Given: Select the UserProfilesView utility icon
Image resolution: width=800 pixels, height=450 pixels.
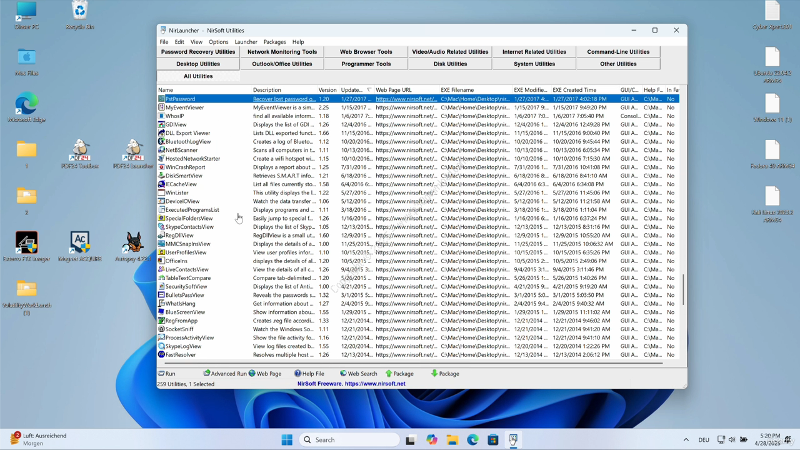Looking at the screenshot, I should click(x=161, y=252).
